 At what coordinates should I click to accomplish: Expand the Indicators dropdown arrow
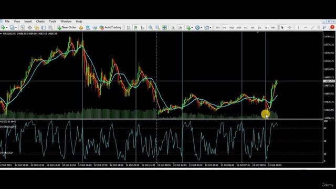coord(192,28)
